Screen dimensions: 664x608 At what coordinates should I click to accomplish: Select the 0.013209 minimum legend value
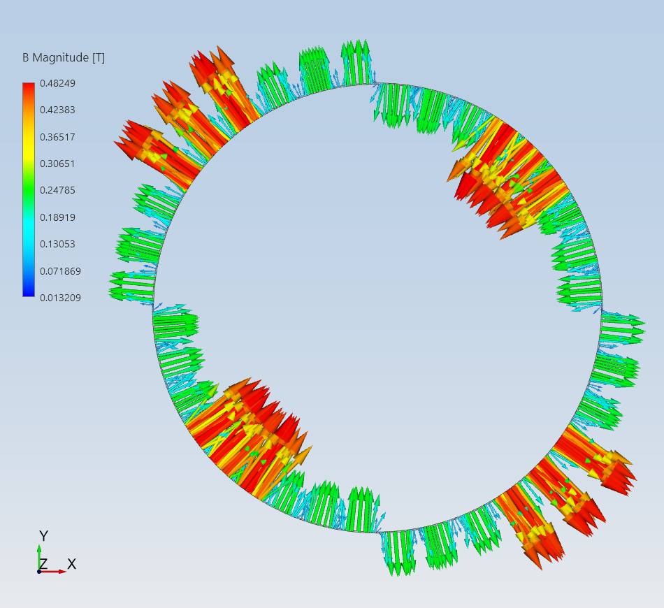tap(60, 298)
